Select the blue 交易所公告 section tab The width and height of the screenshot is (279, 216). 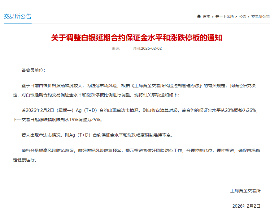point(18,16)
